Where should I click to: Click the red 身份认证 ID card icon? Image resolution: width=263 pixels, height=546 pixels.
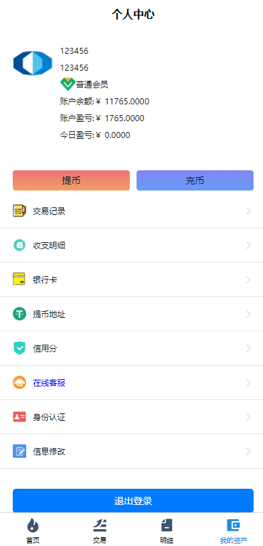point(20,417)
